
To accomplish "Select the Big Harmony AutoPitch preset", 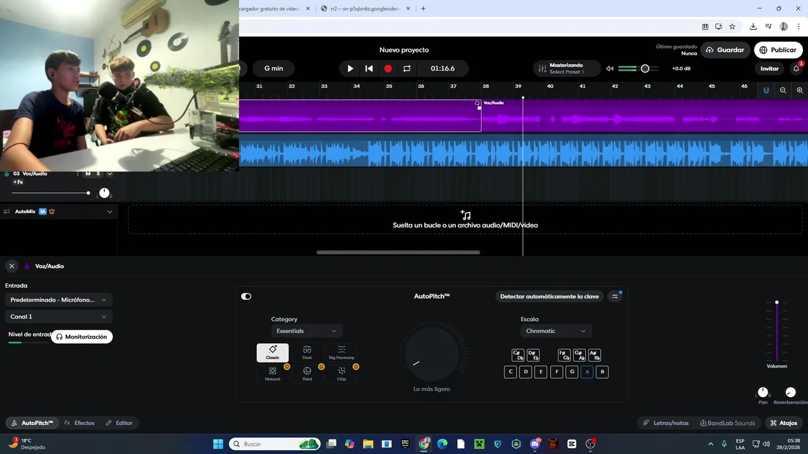I will (342, 352).
